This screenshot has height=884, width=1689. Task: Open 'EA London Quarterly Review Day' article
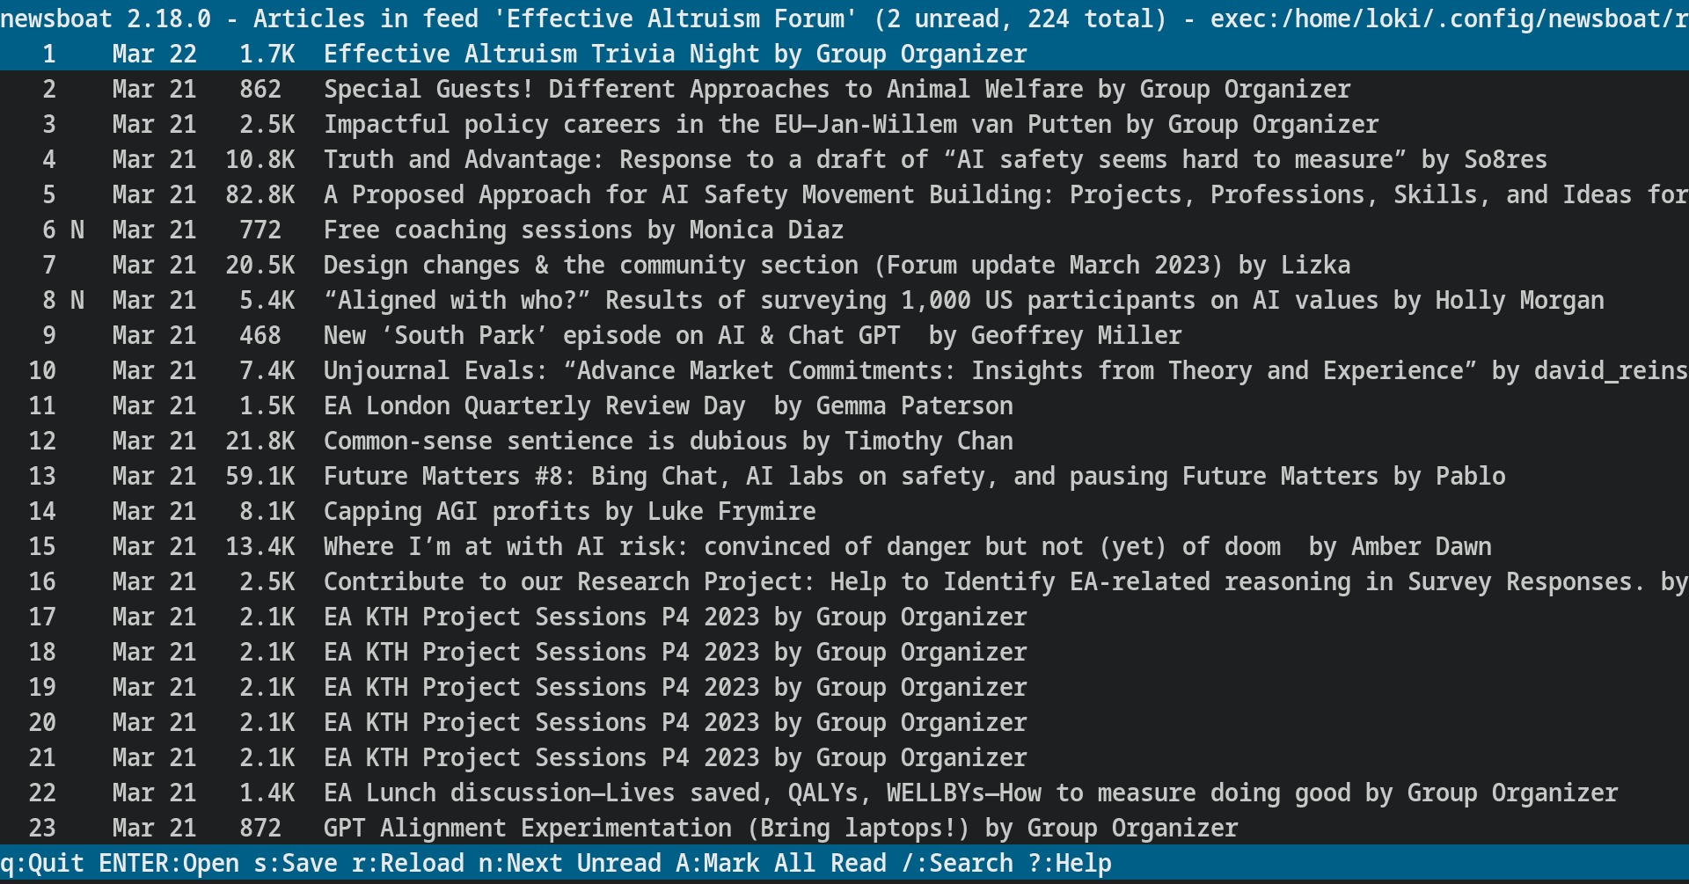click(668, 405)
